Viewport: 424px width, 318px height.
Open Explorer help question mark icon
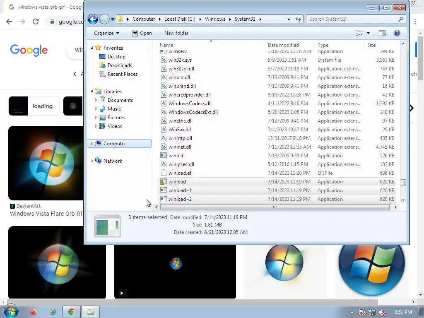(397, 33)
